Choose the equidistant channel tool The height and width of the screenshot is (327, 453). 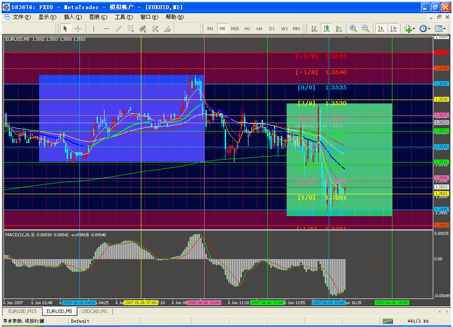143,28
